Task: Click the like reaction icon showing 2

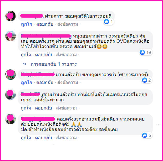Action: [145, 80]
